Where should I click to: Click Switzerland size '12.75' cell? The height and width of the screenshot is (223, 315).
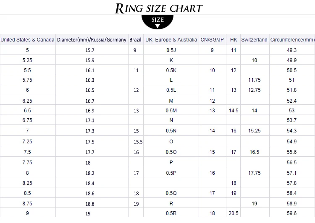255,90
